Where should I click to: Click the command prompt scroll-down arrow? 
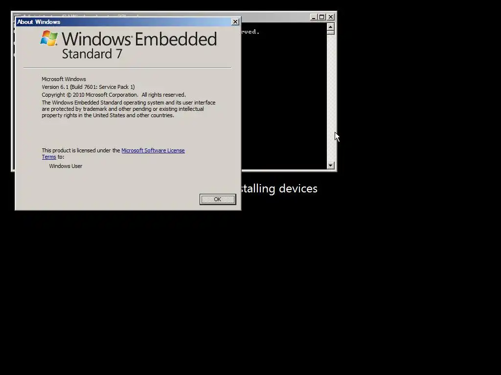tap(330, 165)
